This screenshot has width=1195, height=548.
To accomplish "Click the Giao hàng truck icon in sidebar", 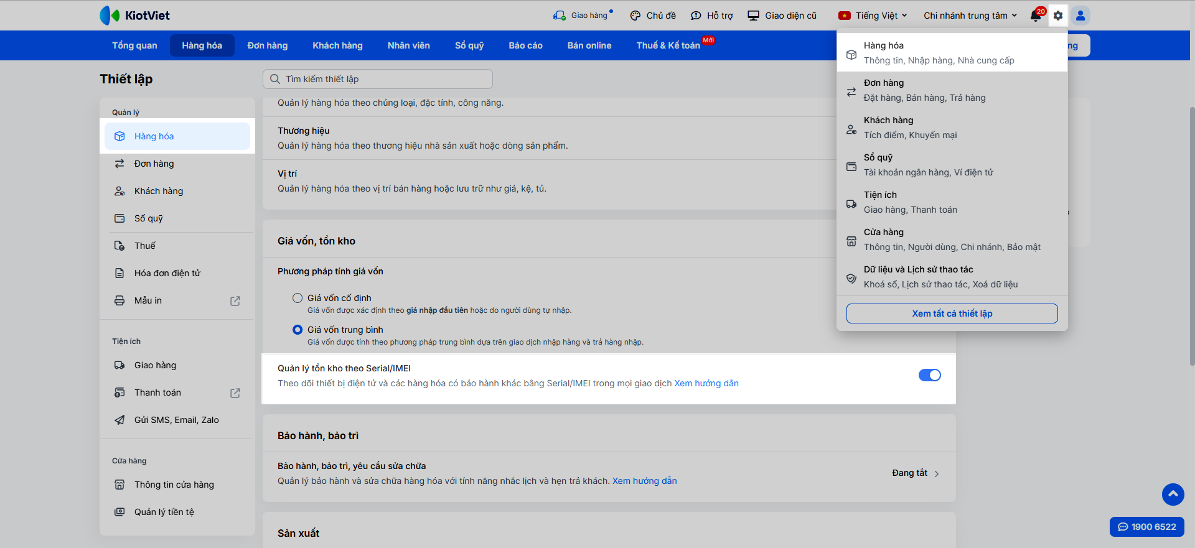I will 119,365.
